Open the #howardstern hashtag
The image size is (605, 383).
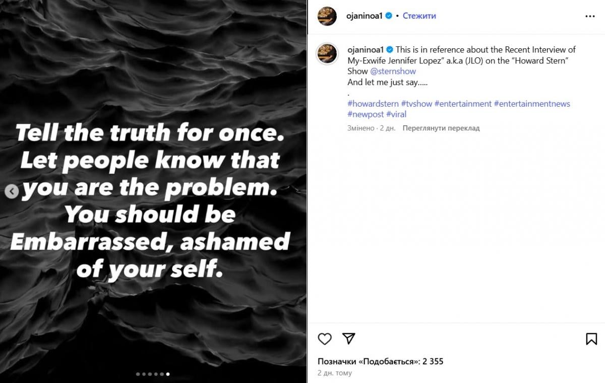click(x=373, y=104)
